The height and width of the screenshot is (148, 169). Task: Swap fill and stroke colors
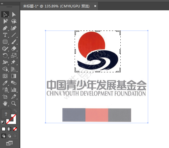tap(15, 111)
